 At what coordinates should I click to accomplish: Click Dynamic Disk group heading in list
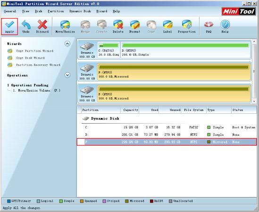coord(105,118)
